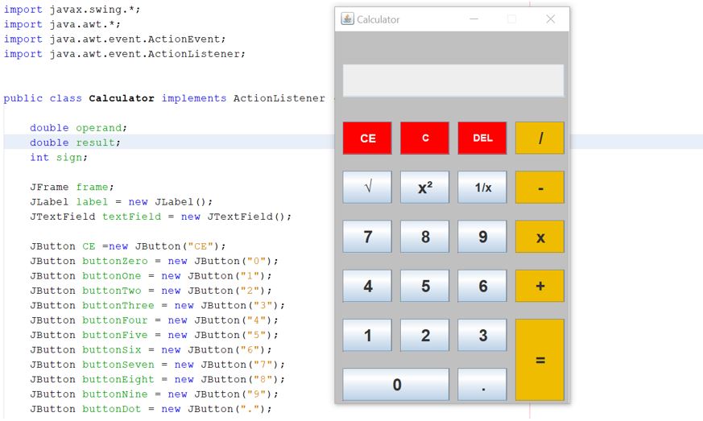The width and height of the screenshot is (703, 421).
Task: Click the number 3 button
Action: (x=482, y=335)
